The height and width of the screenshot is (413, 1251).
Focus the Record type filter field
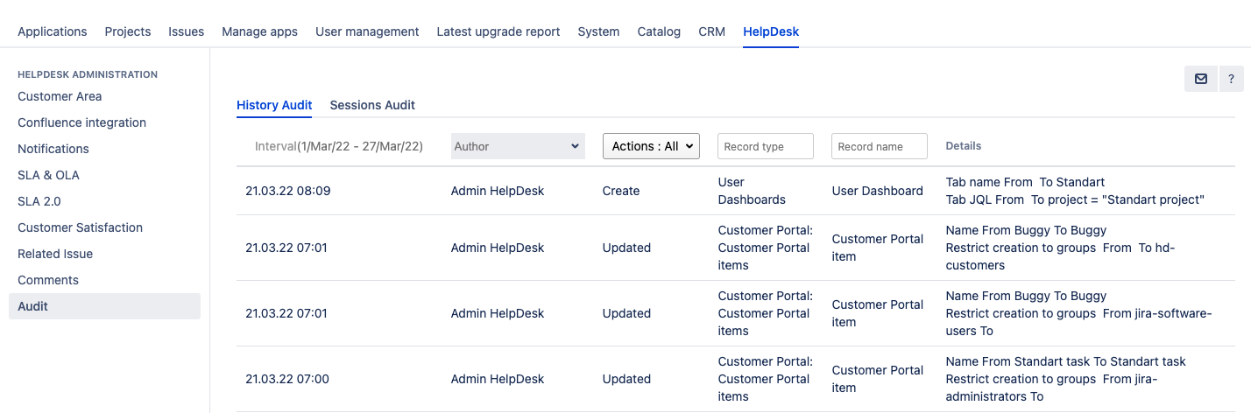766,146
